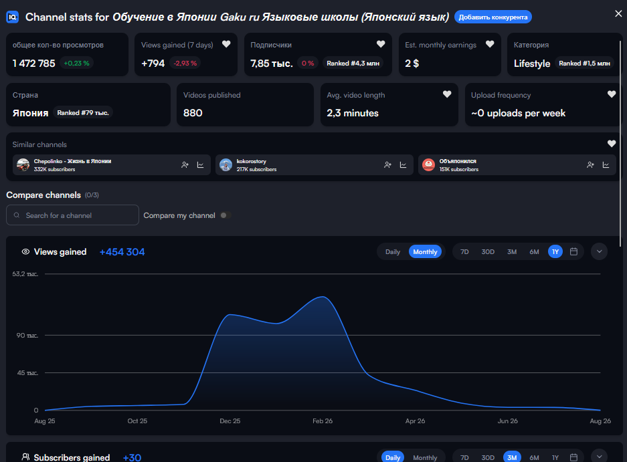Viewport: 627px width, 462px height.
Task: Toggle Compare my channel switch
Action: click(226, 215)
